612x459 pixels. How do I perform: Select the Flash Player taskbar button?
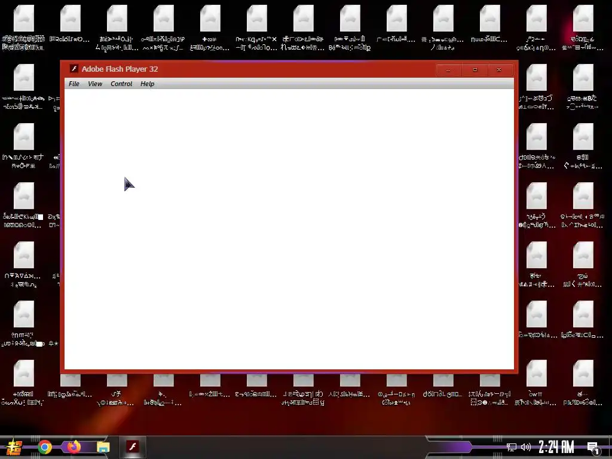click(132, 447)
